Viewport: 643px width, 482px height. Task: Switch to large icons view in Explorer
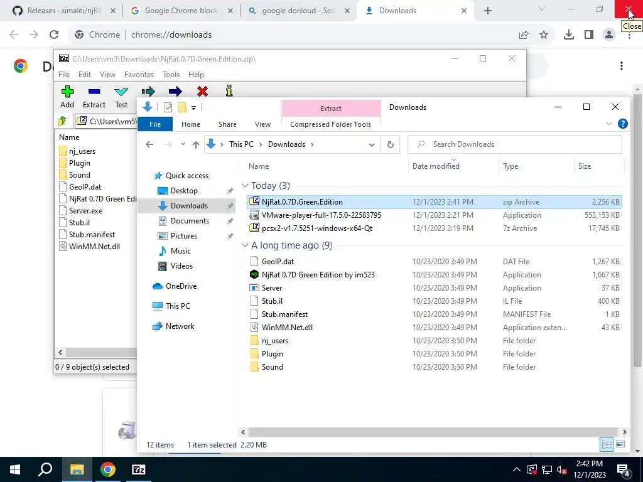tap(620, 444)
